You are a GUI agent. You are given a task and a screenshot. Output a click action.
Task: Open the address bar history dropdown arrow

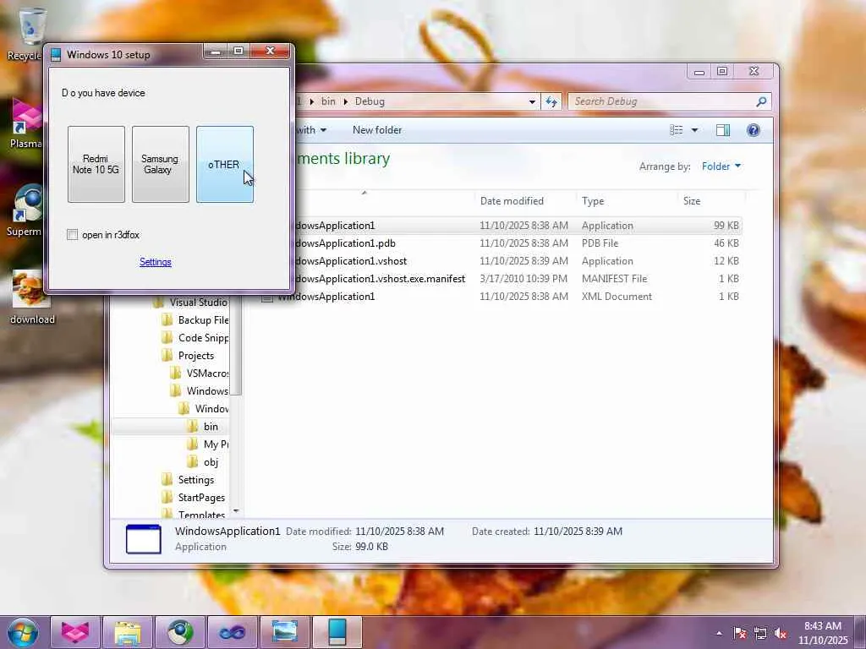(x=532, y=101)
